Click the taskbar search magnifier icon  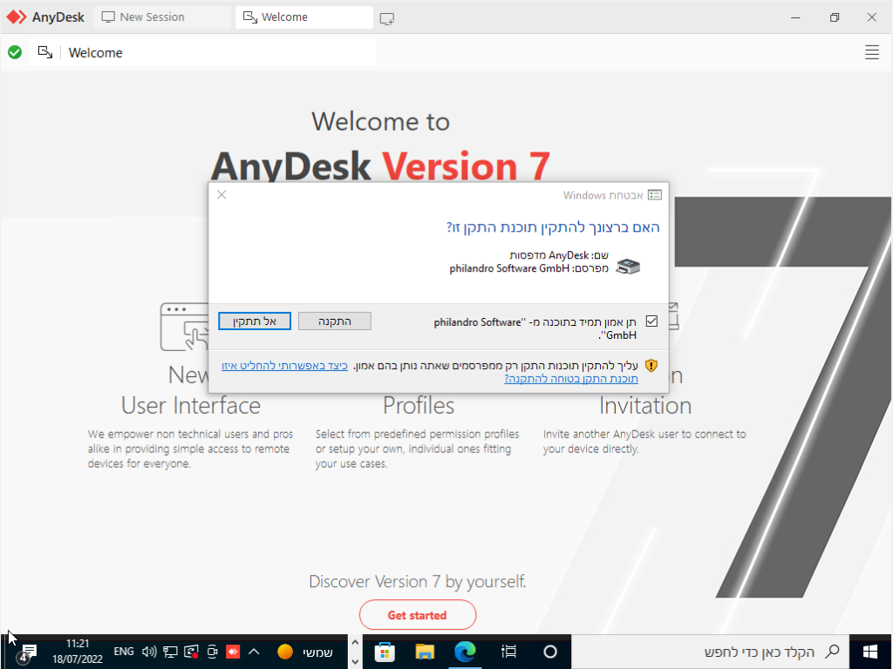point(832,652)
